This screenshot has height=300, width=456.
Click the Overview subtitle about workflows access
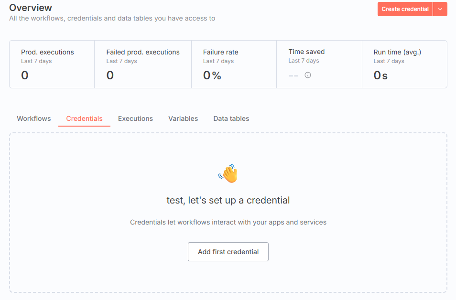pyautogui.click(x=112, y=18)
